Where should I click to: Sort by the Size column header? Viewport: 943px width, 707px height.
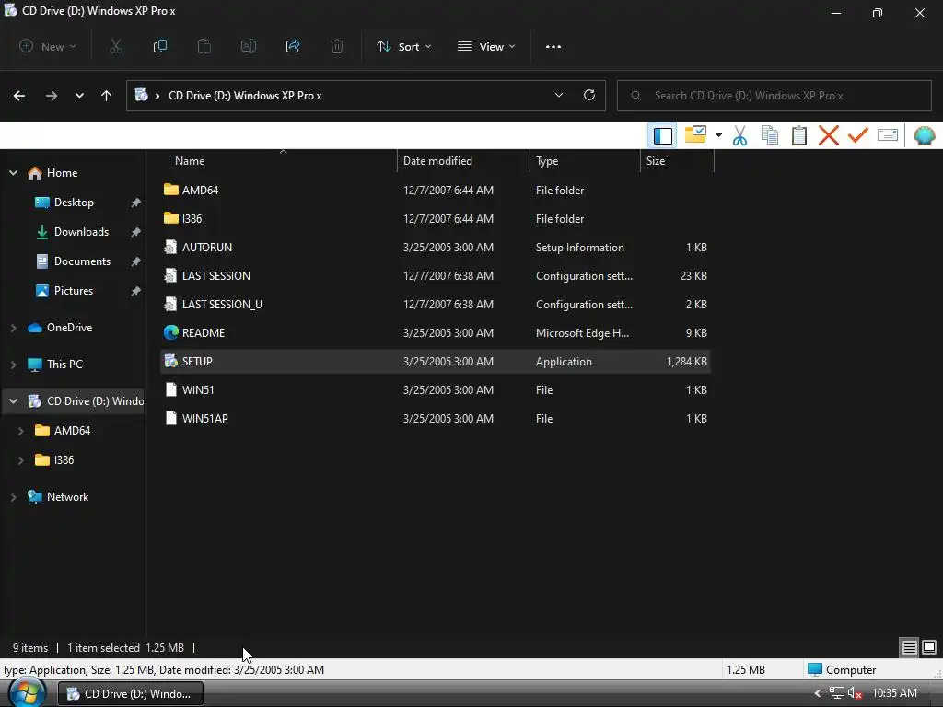coord(677,161)
